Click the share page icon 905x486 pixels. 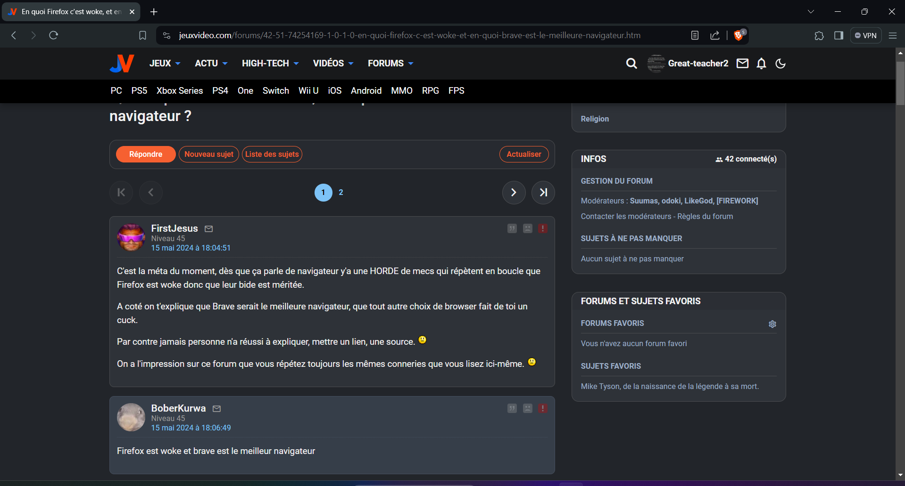click(x=715, y=35)
